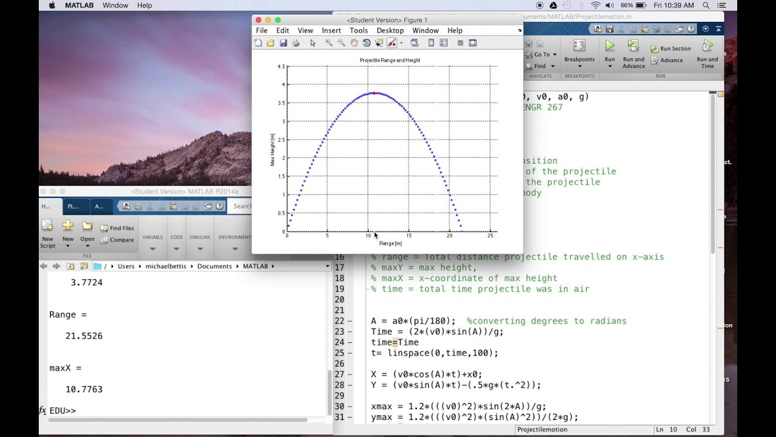Toggle the Zoom In tool in Figure 1
This screenshot has width=776, height=437.
tap(329, 43)
